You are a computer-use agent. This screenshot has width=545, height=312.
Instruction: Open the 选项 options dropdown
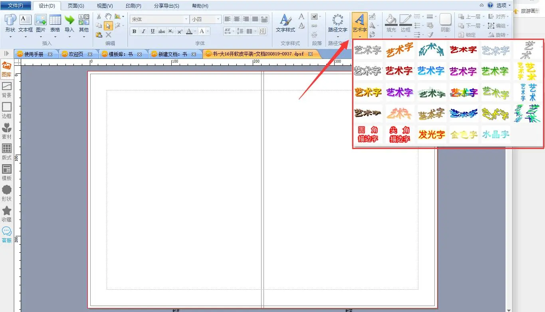click(503, 6)
